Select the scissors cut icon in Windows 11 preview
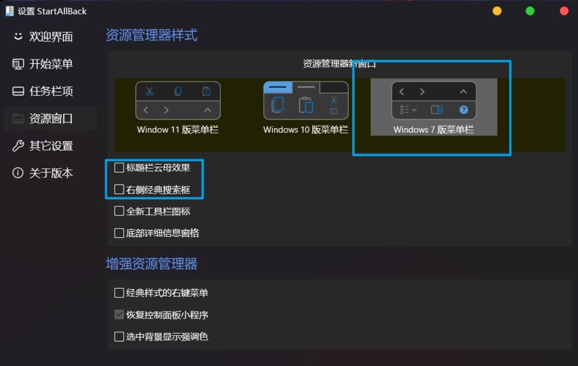 coord(150,91)
